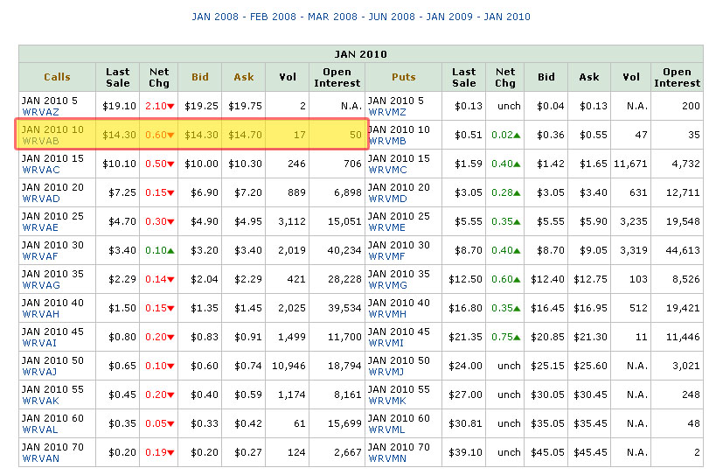Sort by the calls Ask header
The width and height of the screenshot is (716, 475).
244,77
